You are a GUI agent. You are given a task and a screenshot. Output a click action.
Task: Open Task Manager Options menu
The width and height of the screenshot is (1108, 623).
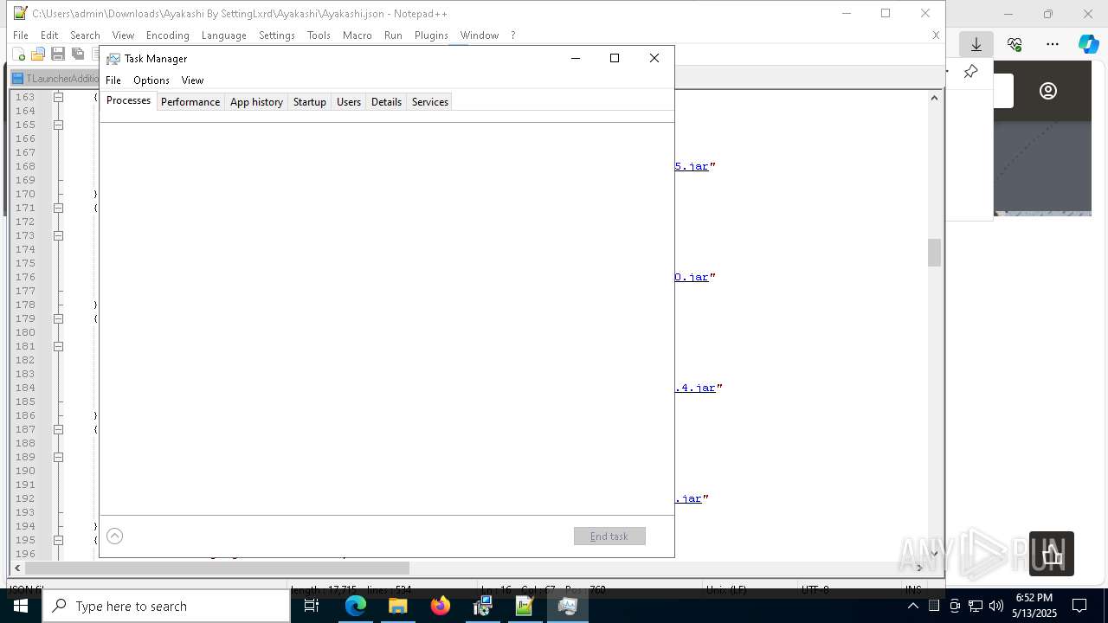(x=151, y=80)
